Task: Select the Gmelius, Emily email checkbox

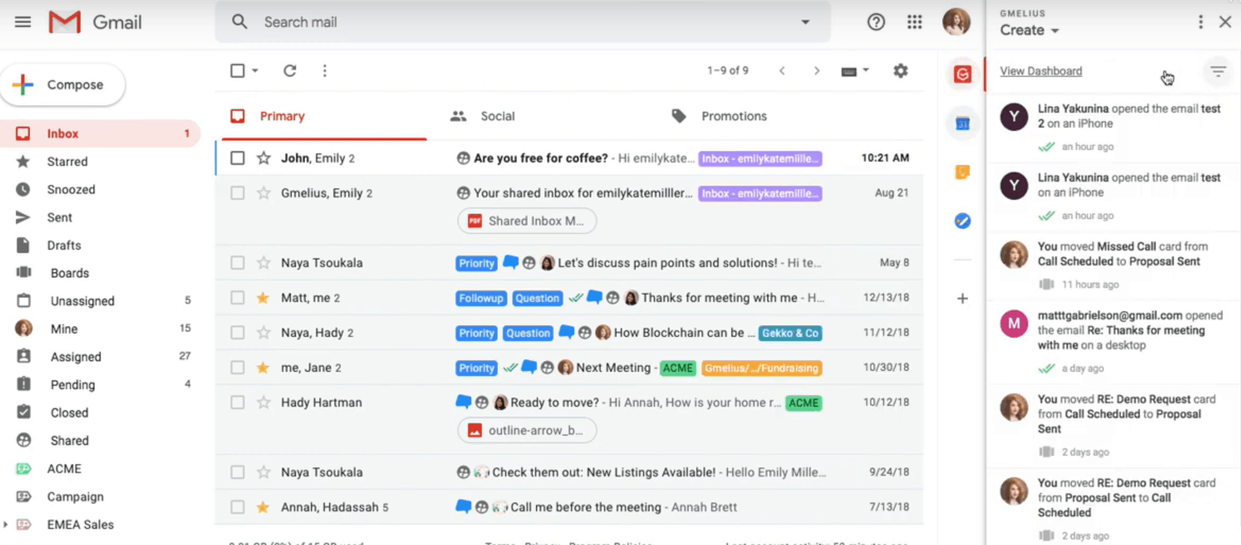Action: (238, 193)
